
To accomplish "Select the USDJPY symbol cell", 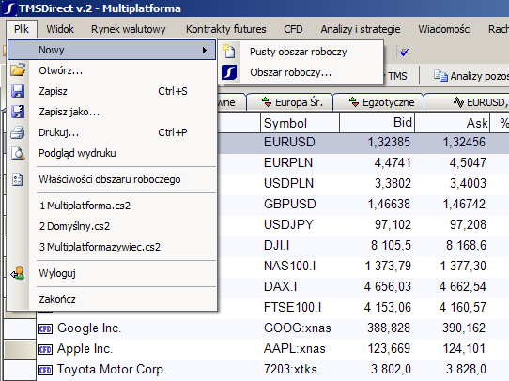I will point(288,224).
